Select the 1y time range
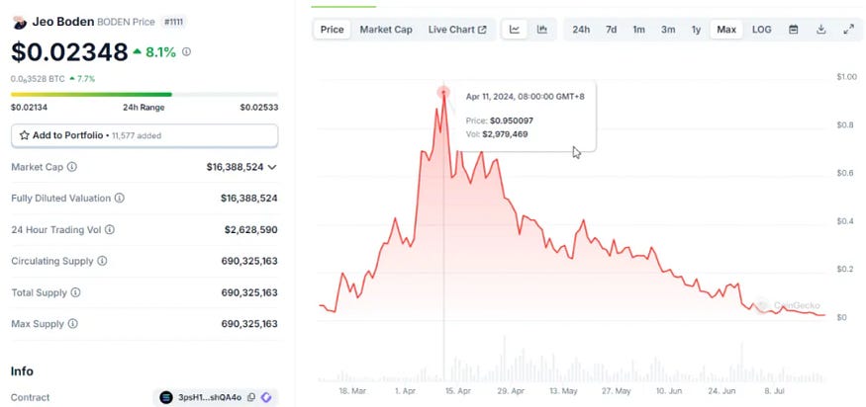This screenshot has height=407, width=866. pyautogui.click(x=697, y=30)
